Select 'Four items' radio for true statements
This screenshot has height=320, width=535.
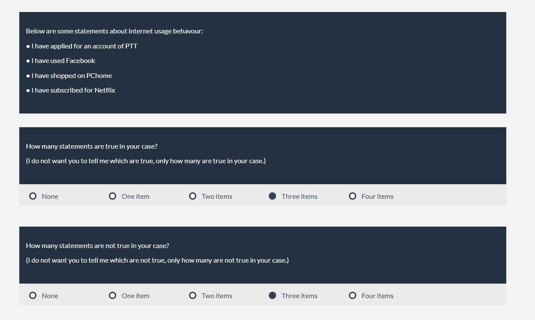[352, 196]
